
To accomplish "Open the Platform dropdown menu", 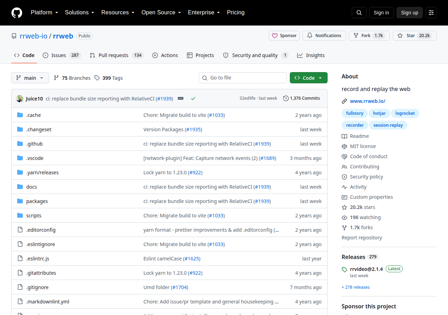I will [44, 13].
